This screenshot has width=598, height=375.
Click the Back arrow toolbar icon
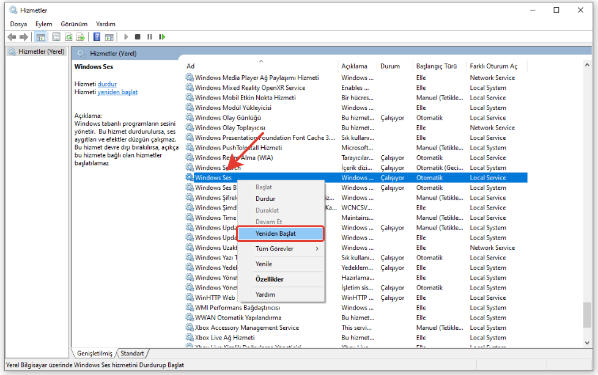[12, 37]
